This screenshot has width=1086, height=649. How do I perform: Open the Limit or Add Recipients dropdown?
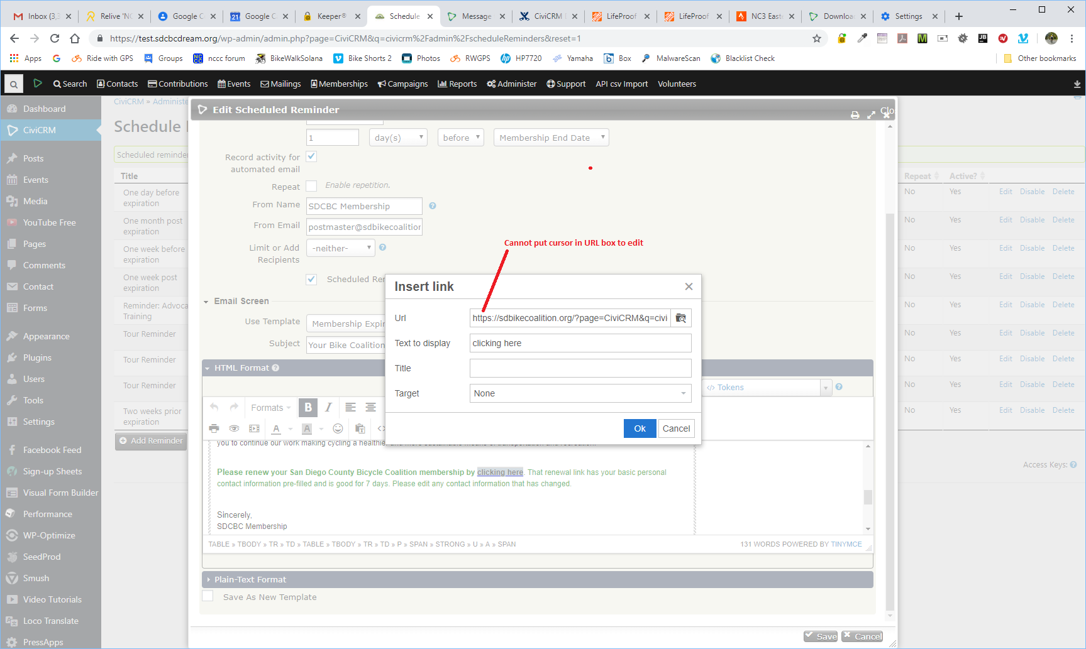(x=341, y=248)
